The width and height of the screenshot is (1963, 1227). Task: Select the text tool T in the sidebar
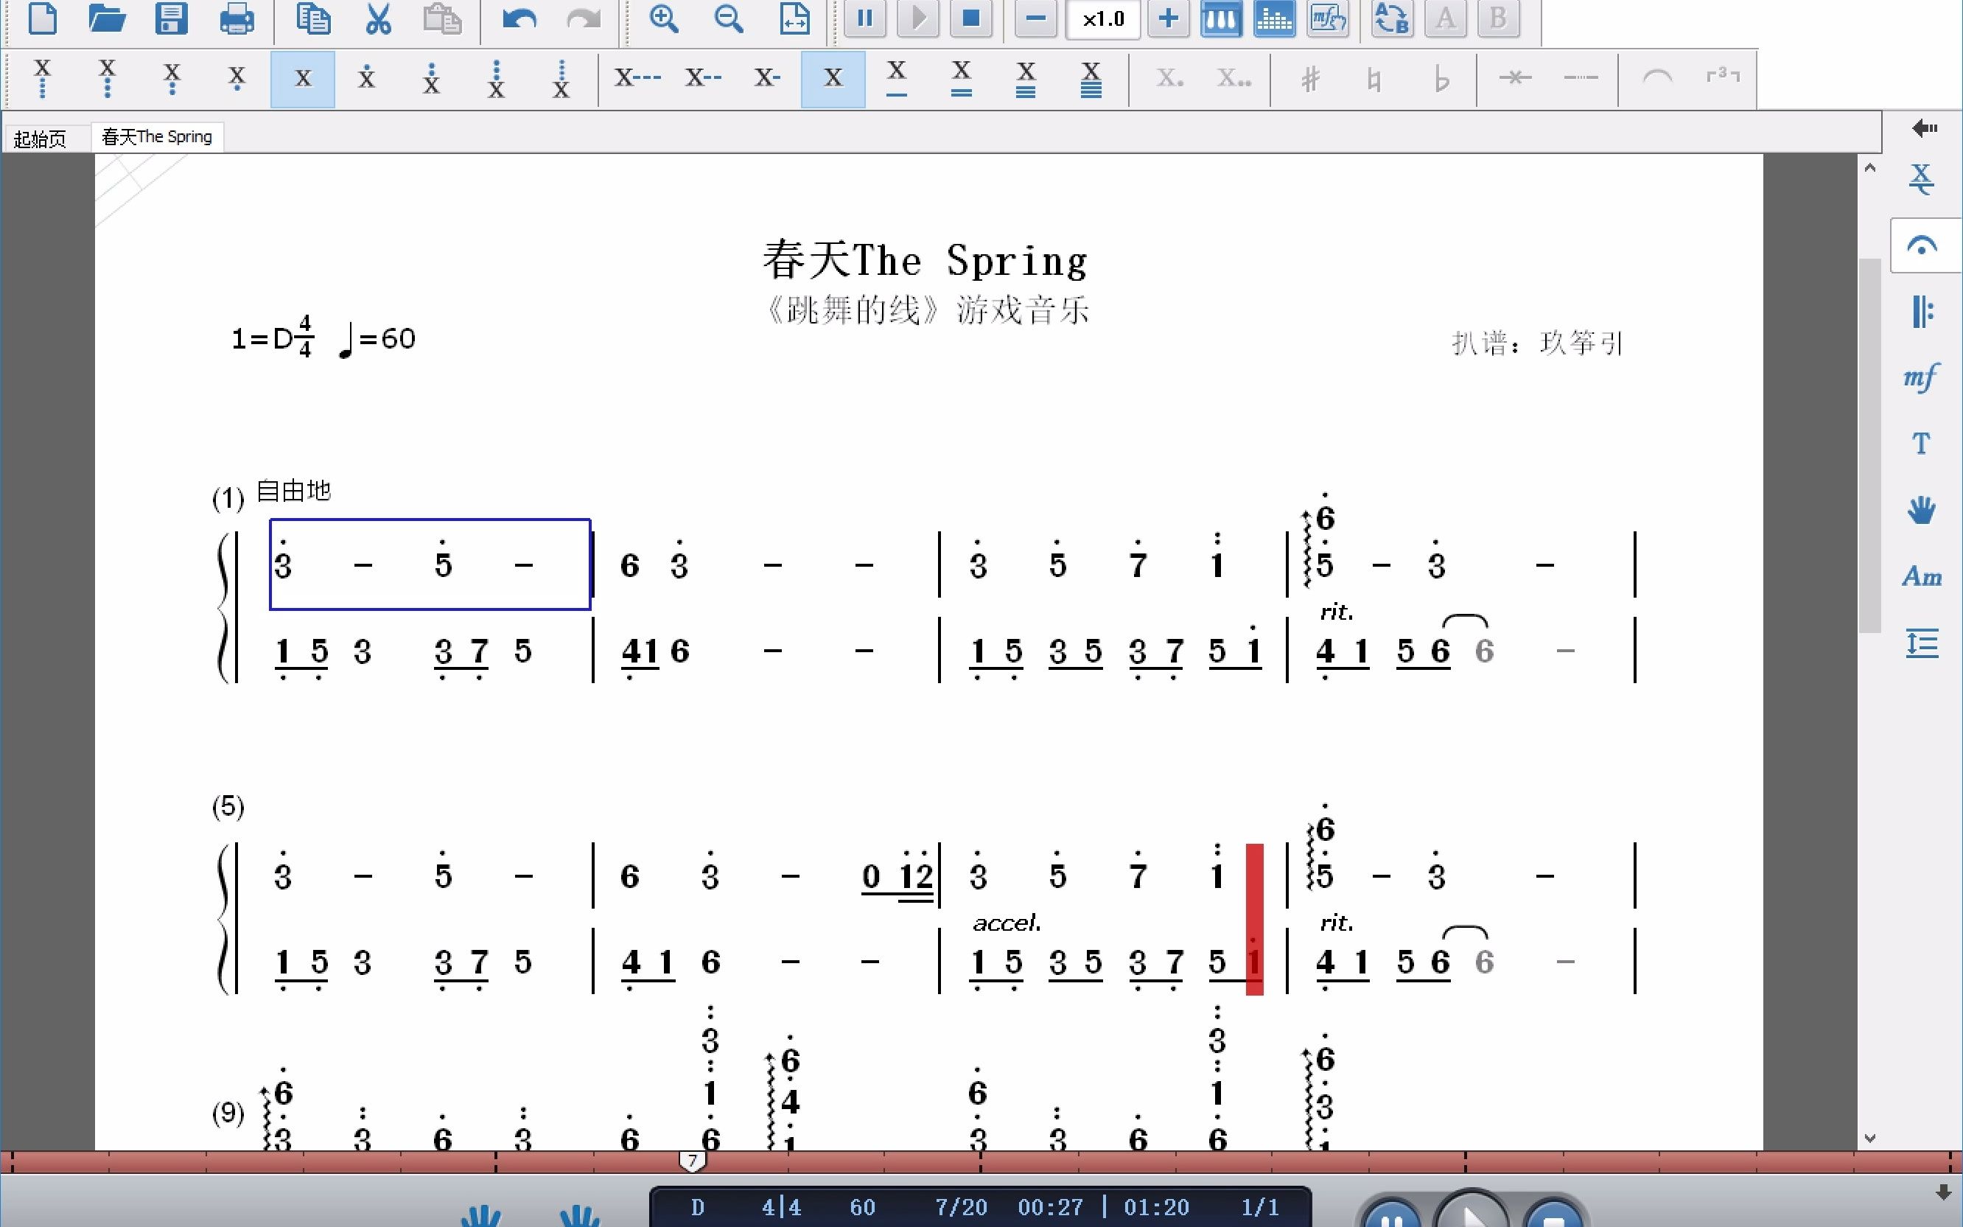point(1922,442)
